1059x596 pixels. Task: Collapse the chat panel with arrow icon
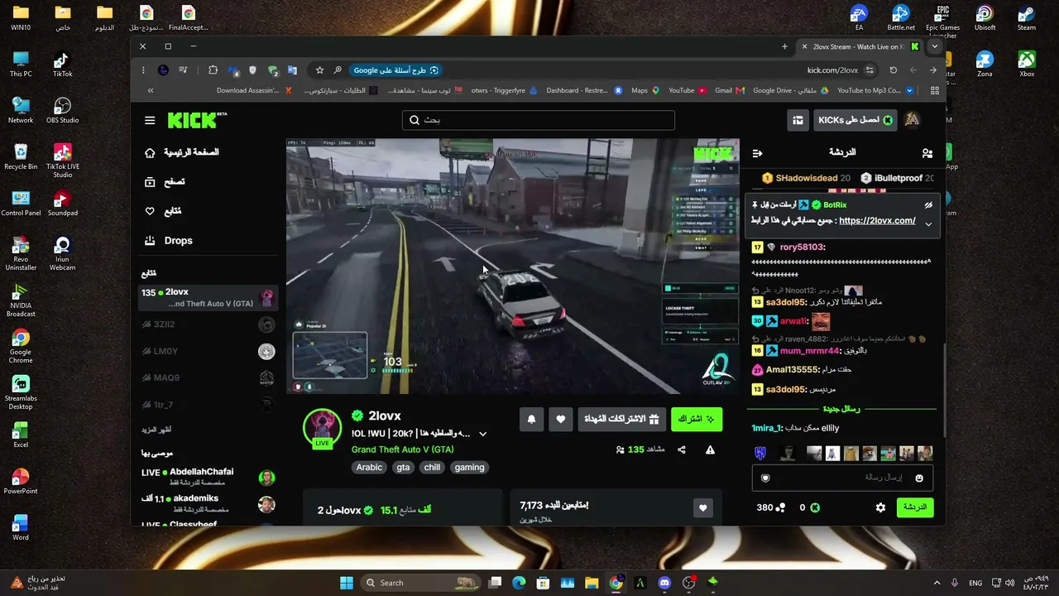coord(757,153)
